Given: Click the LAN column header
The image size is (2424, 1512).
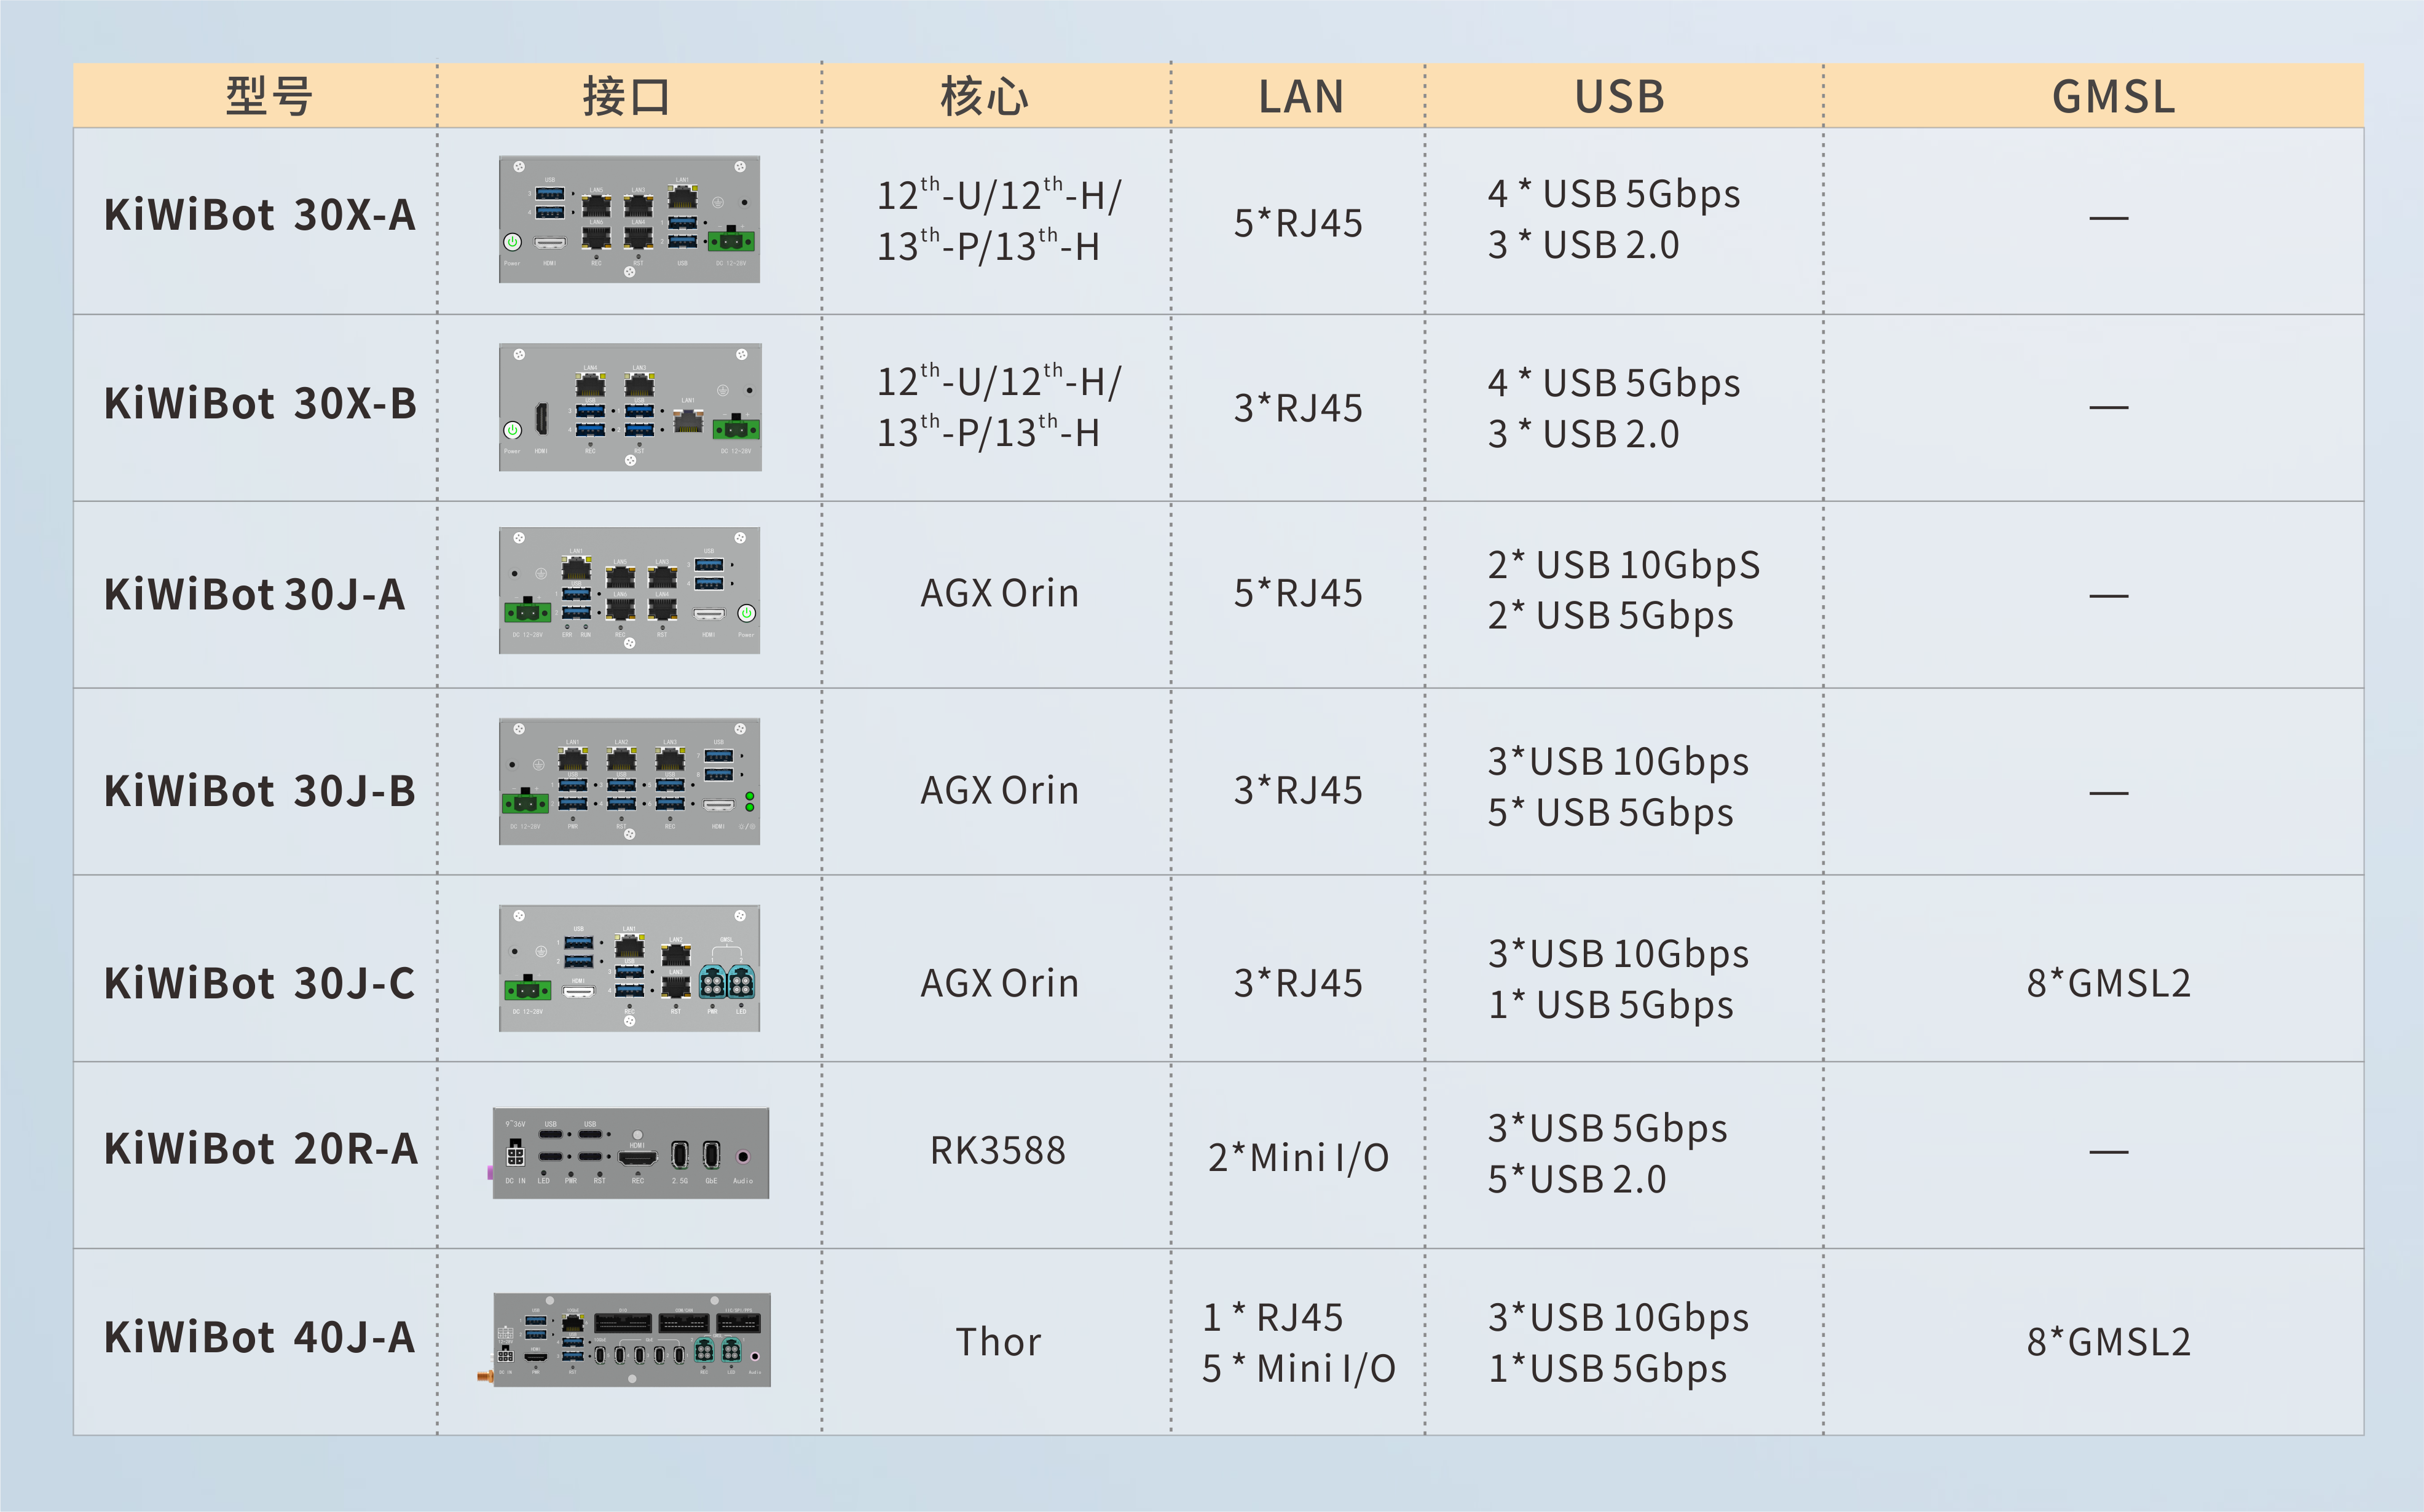Looking at the screenshot, I should 1301,97.
